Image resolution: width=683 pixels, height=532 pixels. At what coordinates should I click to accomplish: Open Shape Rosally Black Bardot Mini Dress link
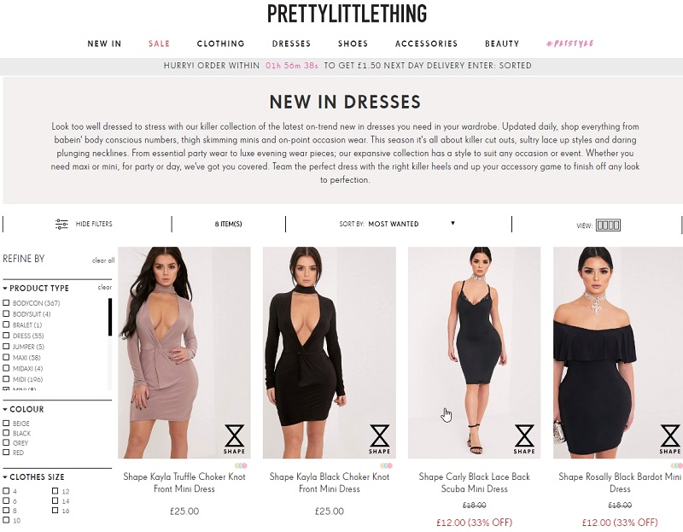pyautogui.click(x=620, y=482)
